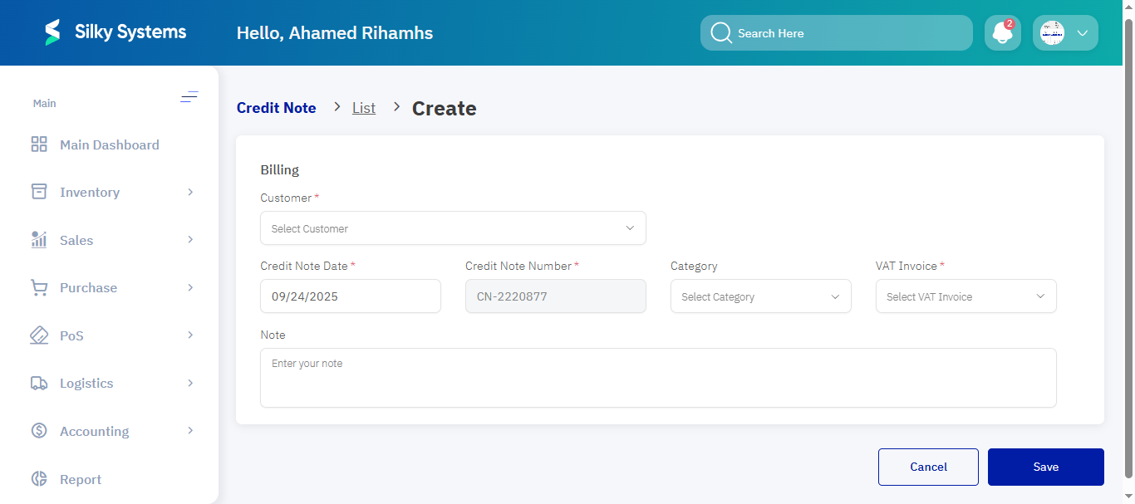The width and height of the screenshot is (1135, 504).
Task: Open the Select VAT Invoice dropdown
Action: point(965,296)
